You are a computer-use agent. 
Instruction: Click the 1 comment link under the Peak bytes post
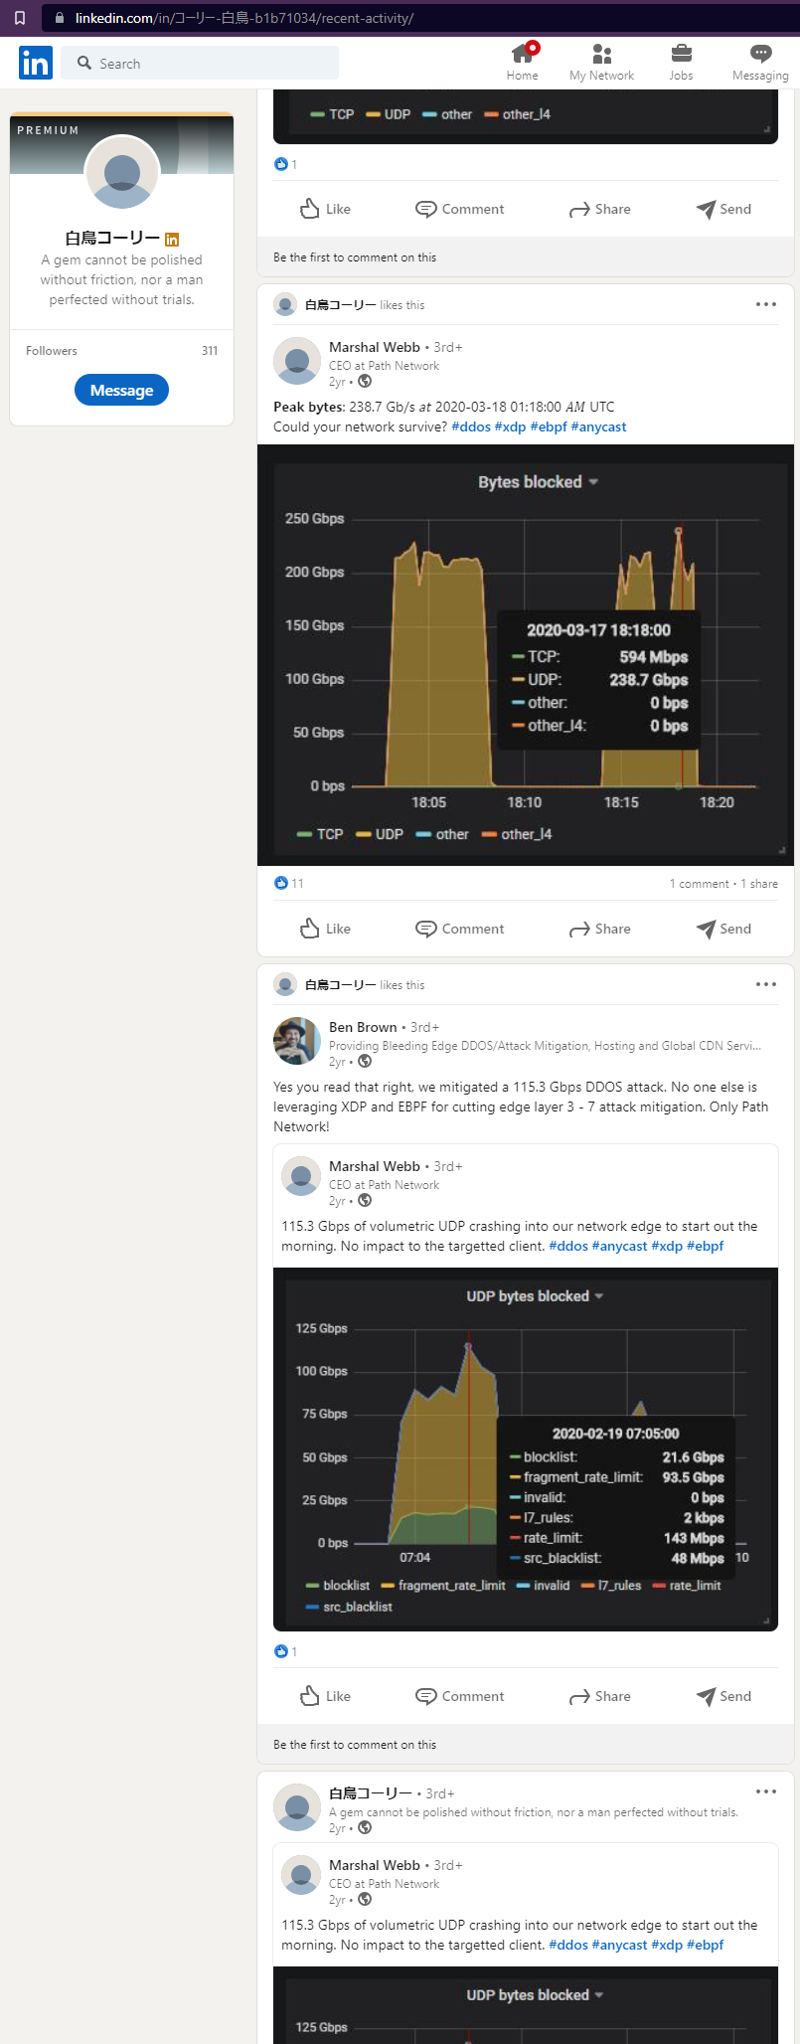[701, 884]
